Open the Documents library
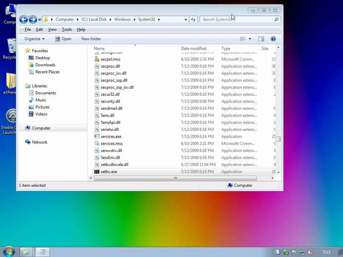 coord(46,93)
